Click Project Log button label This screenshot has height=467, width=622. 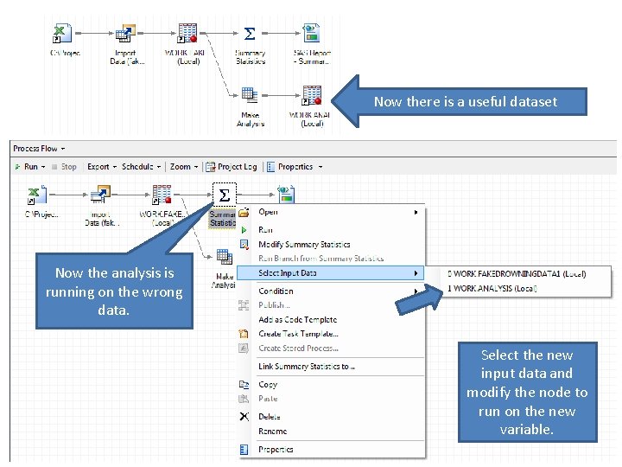coord(238,167)
